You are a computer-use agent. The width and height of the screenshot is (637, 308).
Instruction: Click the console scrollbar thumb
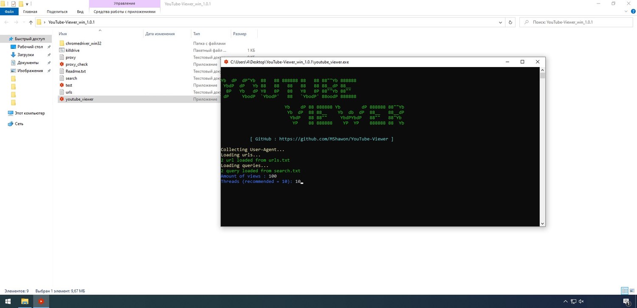pyautogui.click(x=542, y=76)
